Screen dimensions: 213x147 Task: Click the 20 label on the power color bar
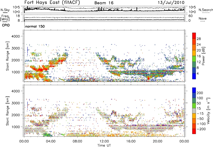coord(199,50)
